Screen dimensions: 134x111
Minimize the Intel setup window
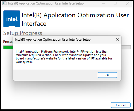tap(103, 3)
